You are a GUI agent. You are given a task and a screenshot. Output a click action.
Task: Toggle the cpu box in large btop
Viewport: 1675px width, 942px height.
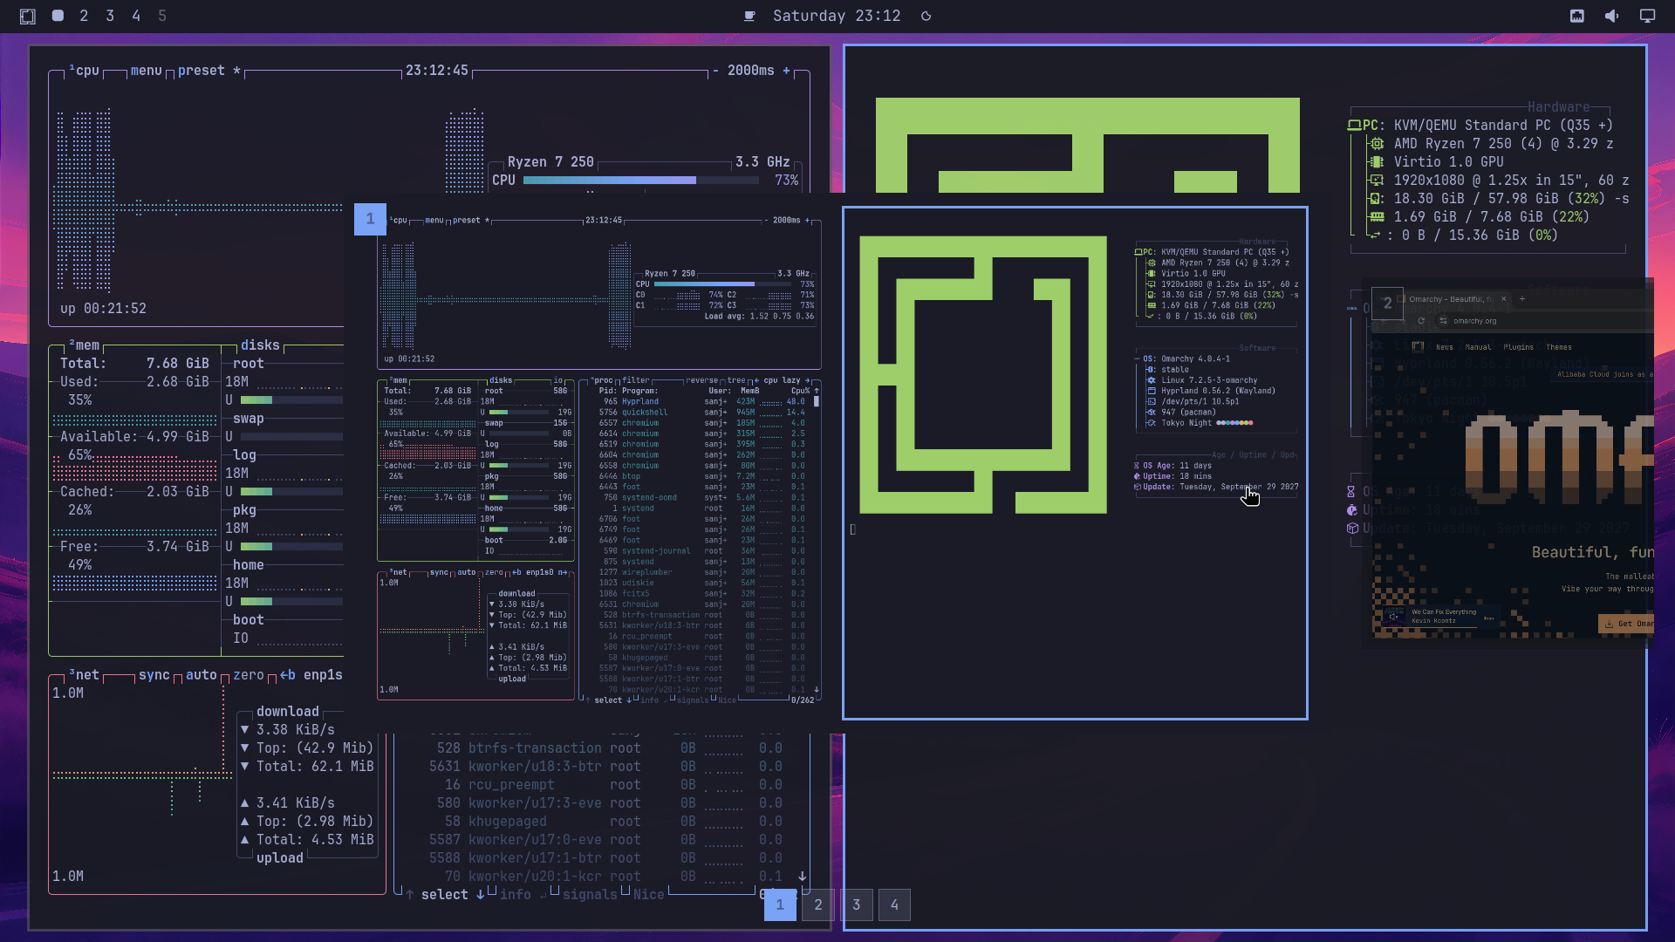[x=85, y=71]
